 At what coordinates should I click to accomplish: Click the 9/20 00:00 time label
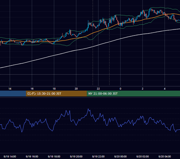tap(120, 156)
